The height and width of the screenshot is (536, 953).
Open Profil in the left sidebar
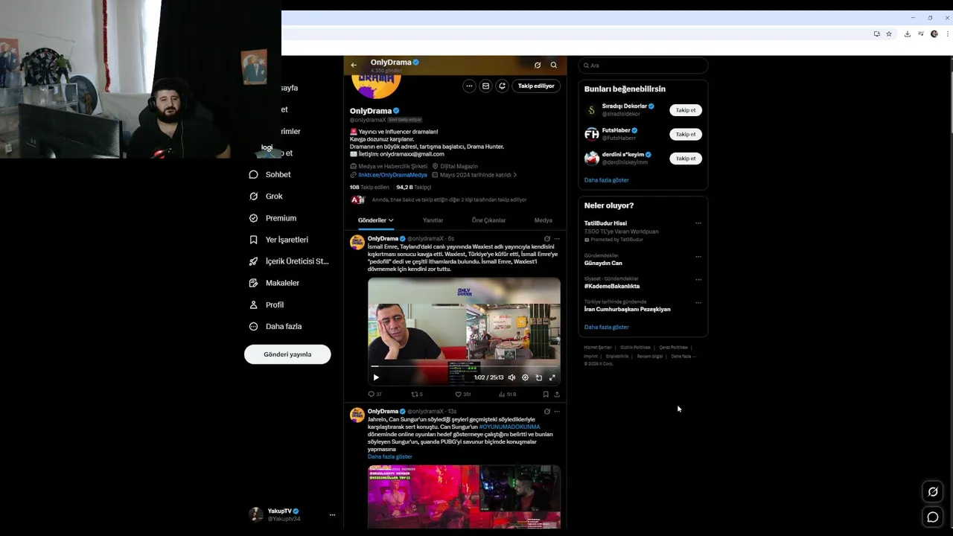[x=267, y=304]
